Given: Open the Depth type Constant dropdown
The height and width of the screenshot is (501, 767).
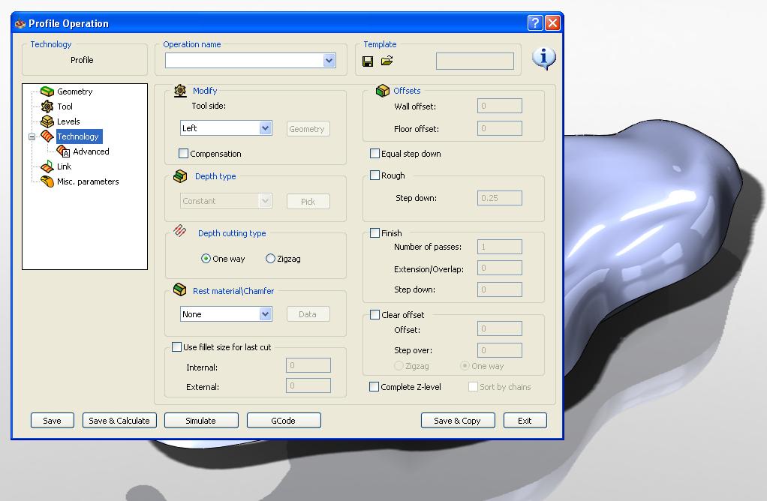Looking at the screenshot, I should tap(265, 200).
